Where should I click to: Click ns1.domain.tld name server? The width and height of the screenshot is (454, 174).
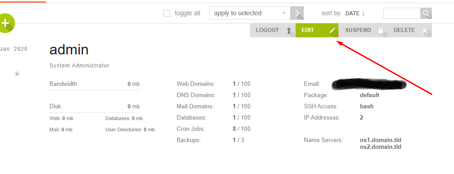(380, 140)
